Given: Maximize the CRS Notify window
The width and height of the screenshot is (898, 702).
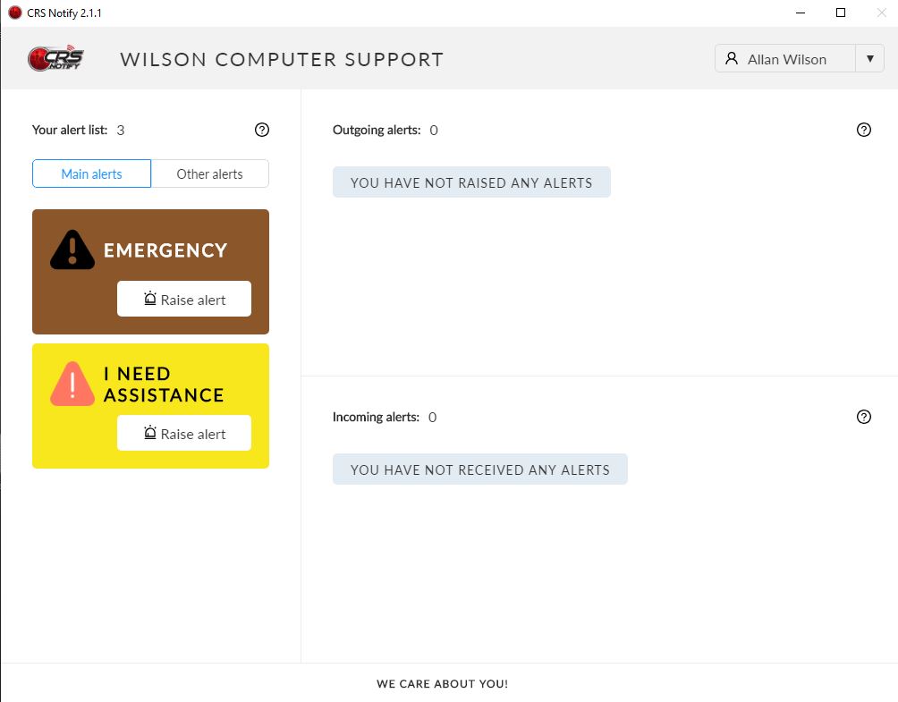Looking at the screenshot, I should click(841, 13).
